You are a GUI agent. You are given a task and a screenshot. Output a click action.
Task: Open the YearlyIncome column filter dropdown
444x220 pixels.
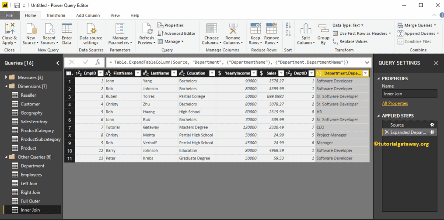(x=254, y=73)
